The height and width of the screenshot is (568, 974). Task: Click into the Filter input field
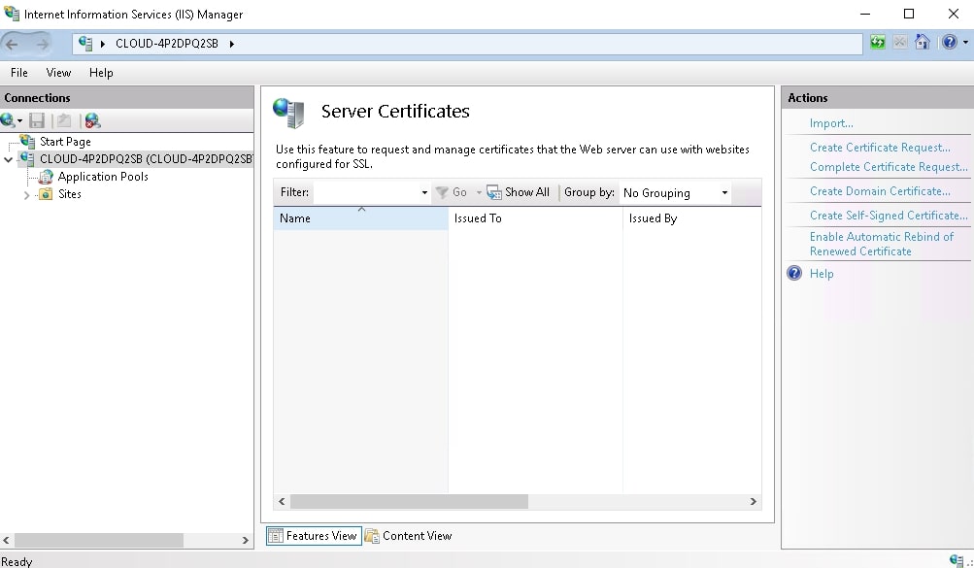366,192
